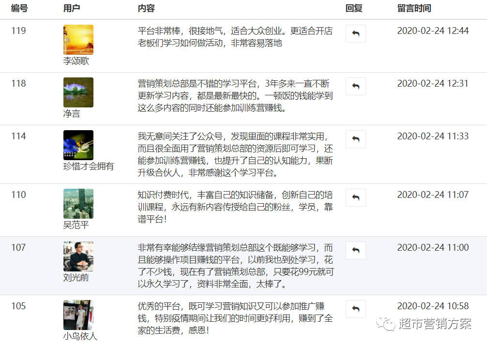The image size is (487, 345).
Task: Click timestamp 2020-02-24 11:07
Action: coord(433,195)
